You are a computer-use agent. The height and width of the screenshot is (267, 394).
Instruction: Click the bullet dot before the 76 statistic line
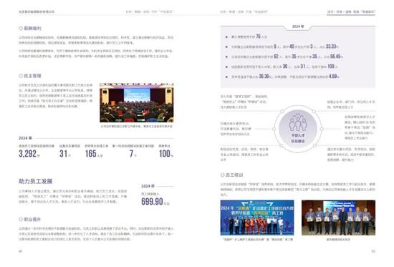[226, 37]
